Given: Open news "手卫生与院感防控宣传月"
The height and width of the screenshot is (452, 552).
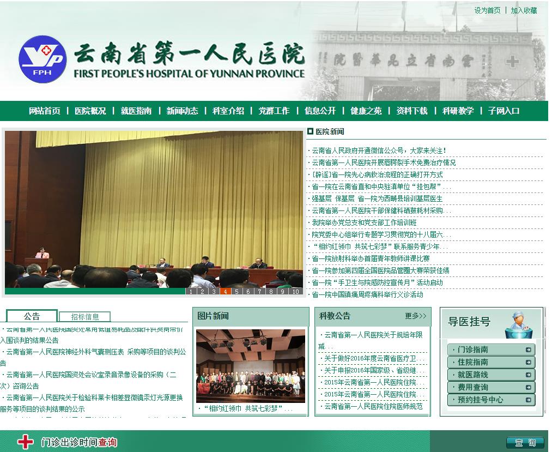Looking at the screenshot, I should tap(378, 282).
